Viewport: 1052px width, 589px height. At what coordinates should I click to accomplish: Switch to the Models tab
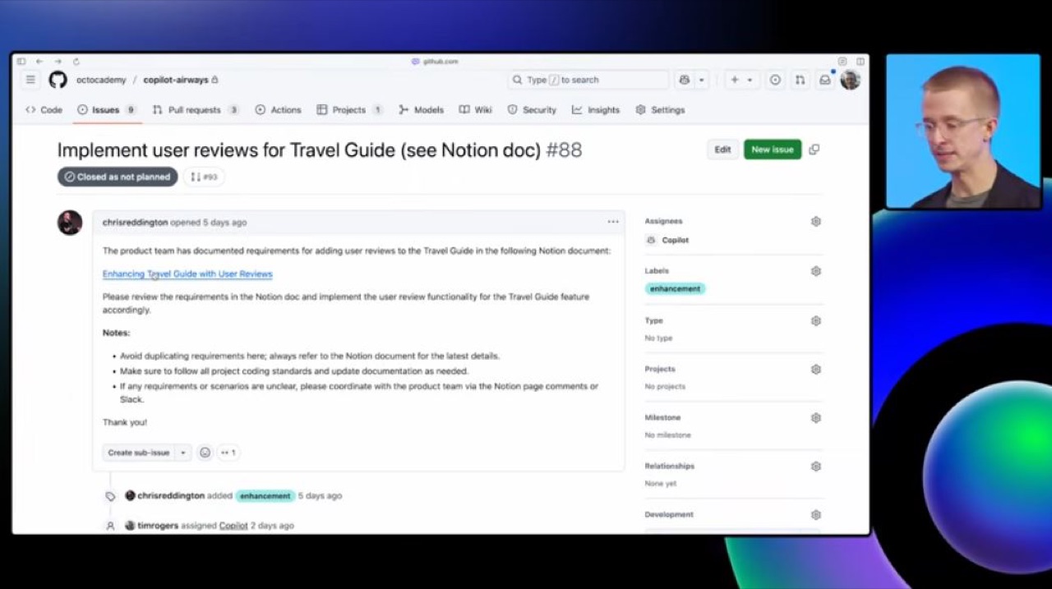pyautogui.click(x=421, y=109)
